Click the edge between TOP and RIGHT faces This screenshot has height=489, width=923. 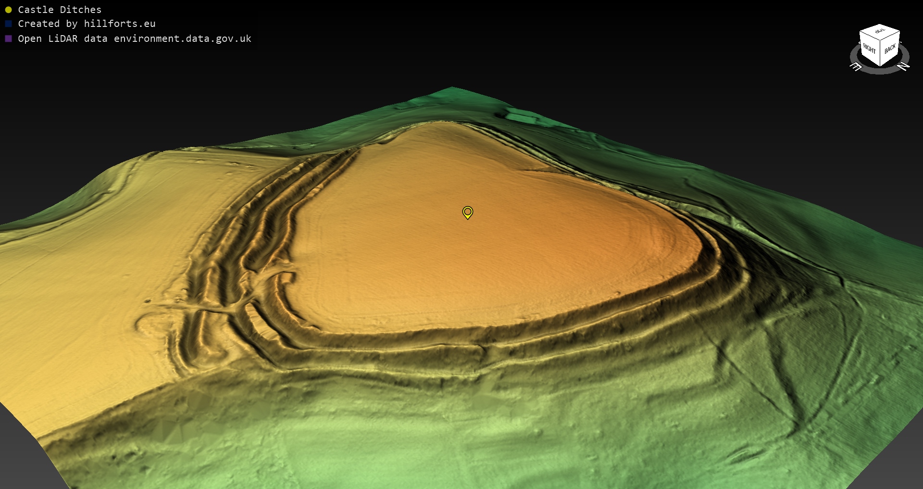pyautogui.click(x=870, y=36)
